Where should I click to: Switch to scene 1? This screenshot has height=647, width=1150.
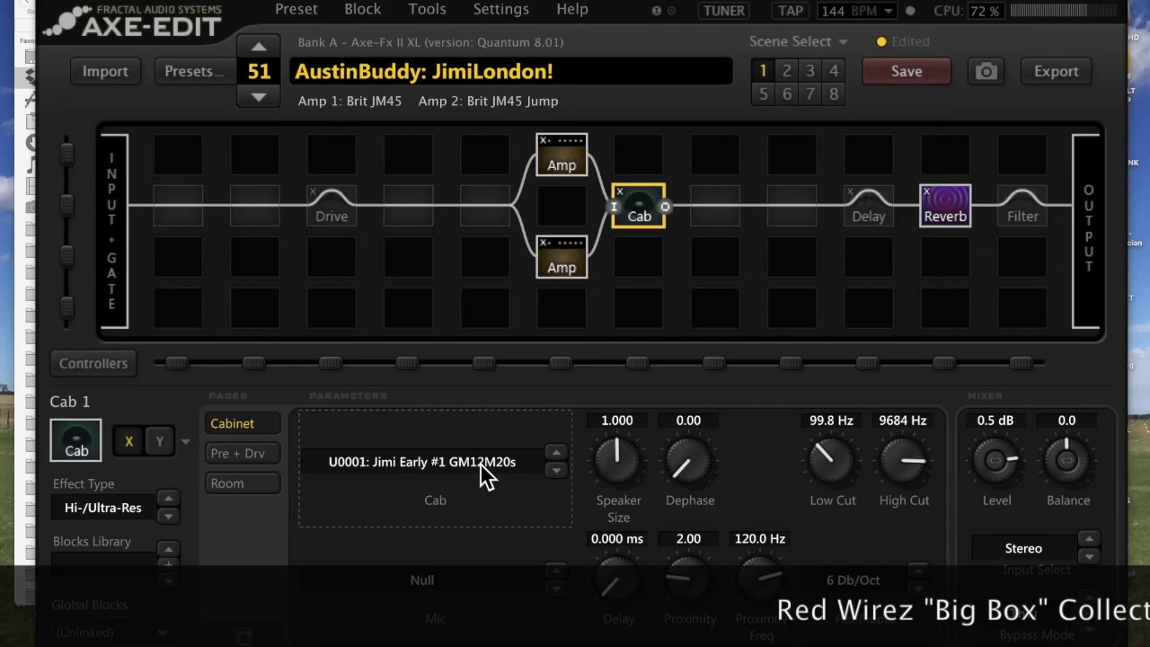(x=763, y=71)
